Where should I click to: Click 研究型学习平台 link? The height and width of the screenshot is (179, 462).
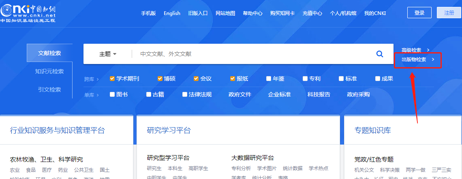click(x=168, y=158)
